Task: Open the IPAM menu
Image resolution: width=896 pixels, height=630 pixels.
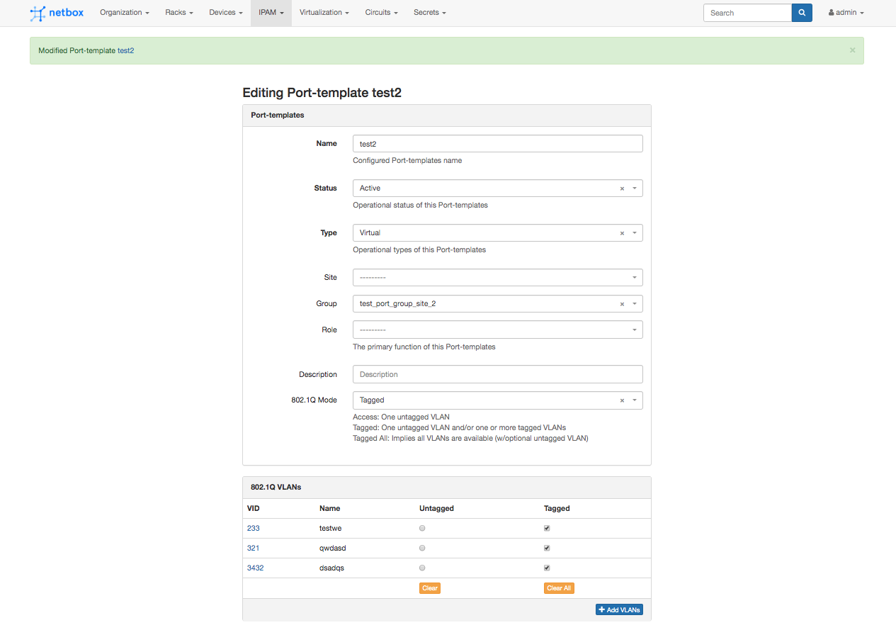Action: click(271, 13)
